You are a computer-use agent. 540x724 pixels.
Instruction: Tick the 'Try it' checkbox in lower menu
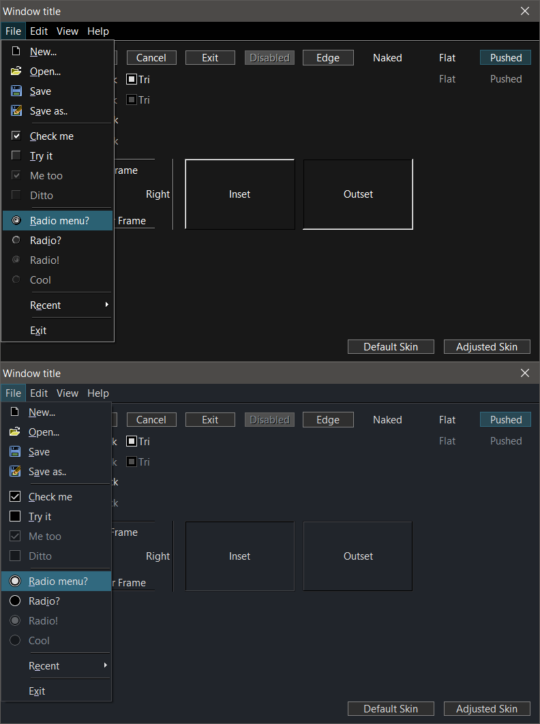pos(15,516)
